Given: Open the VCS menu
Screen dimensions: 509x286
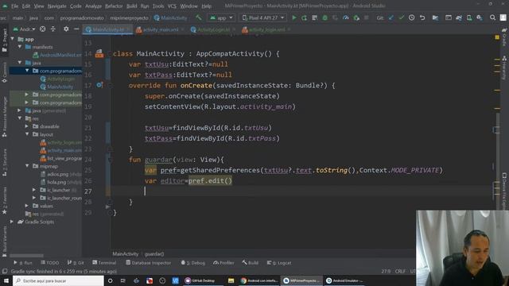Looking at the screenshot, I should tap(172, 6).
